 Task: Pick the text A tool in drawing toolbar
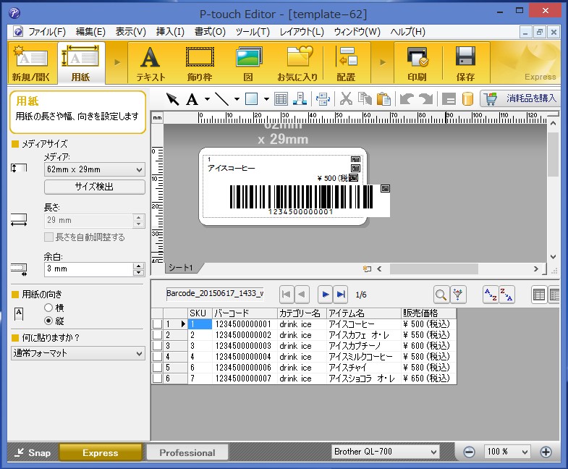[192, 98]
